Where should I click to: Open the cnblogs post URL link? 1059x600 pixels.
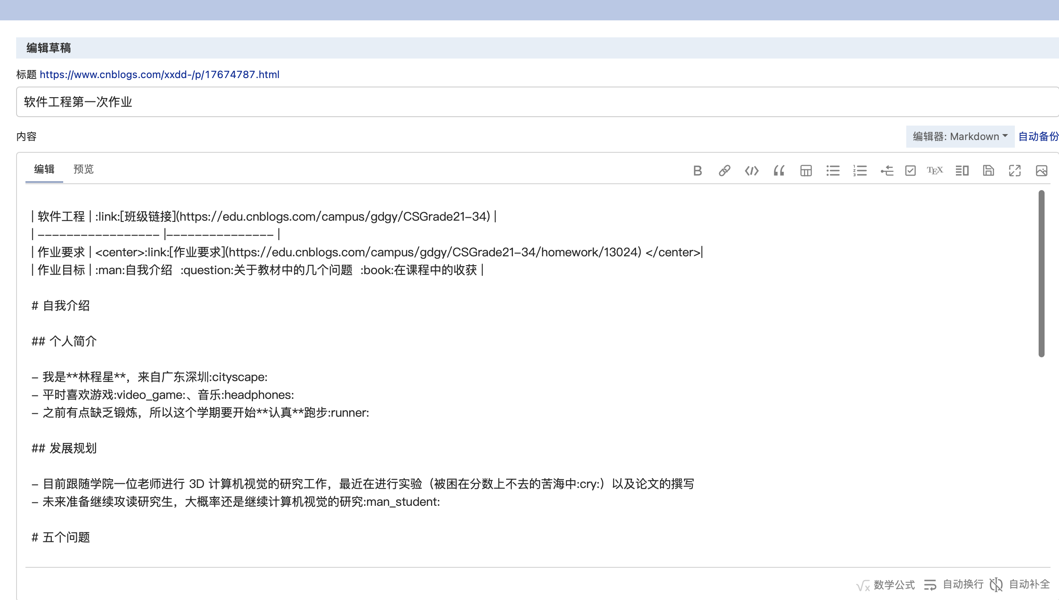click(160, 75)
